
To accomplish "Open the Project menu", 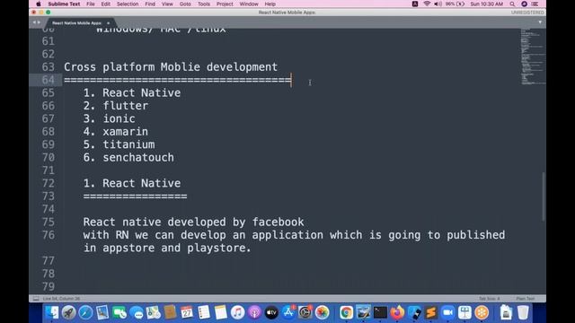I will tap(225, 4).
